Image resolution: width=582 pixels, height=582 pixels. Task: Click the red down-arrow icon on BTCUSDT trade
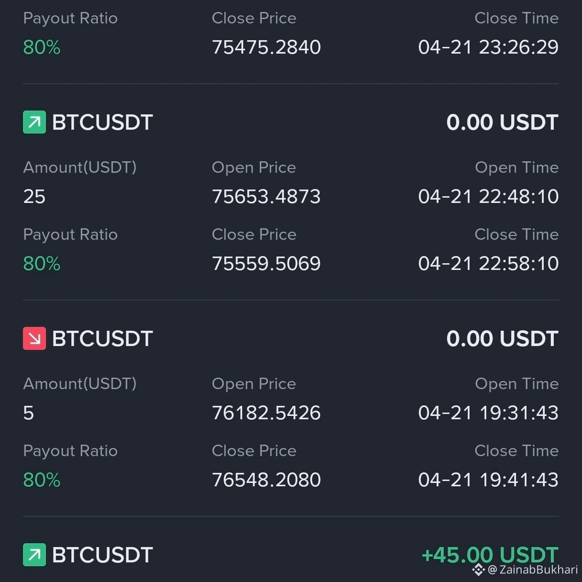click(x=34, y=338)
